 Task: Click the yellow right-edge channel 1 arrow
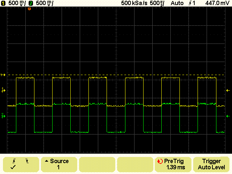(x=228, y=90)
